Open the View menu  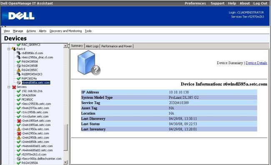coord(7,31)
